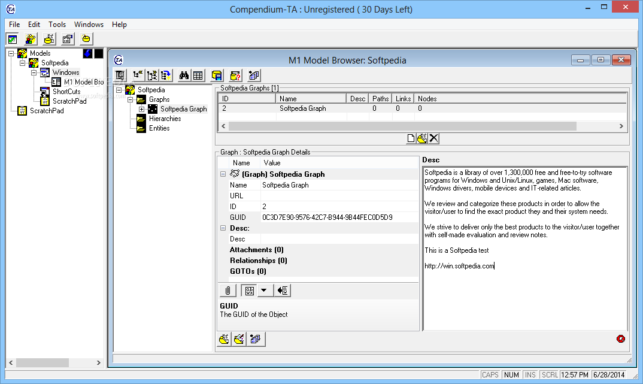
Task: Click the document-with-cursor browser toolbar icon
Action: pyautogui.click(x=120, y=75)
